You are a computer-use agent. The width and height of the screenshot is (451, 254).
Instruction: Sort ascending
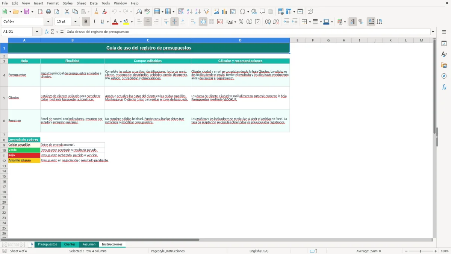pos(190,12)
